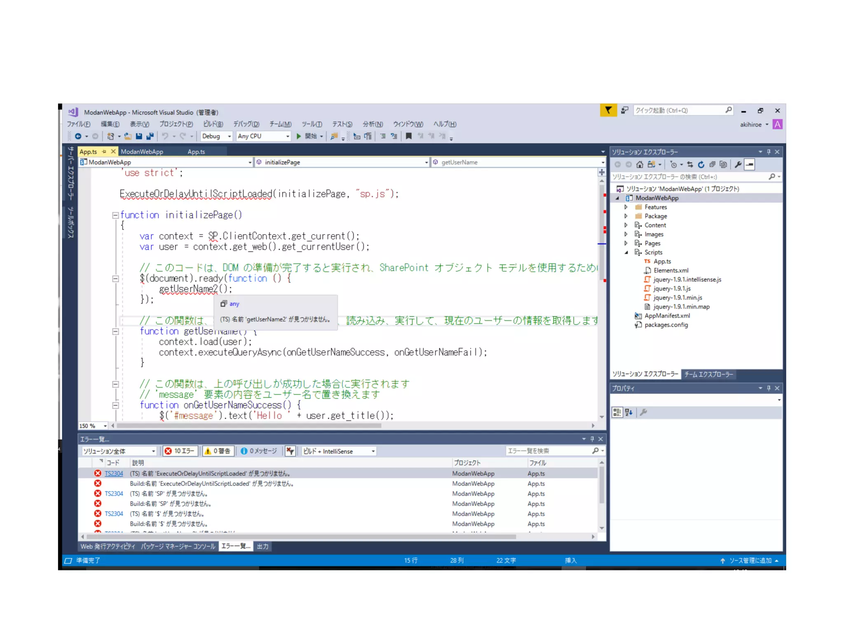The image size is (844, 633).
Task: Toggle the 0 messages filter
Action: click(x=259, y=451)
